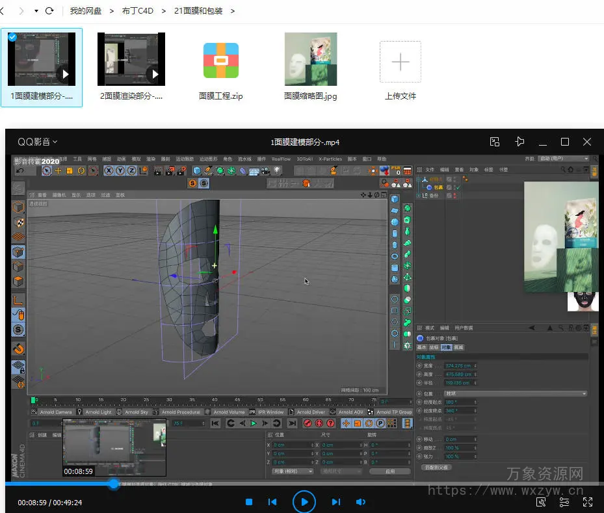The width and height of the screenshot is (604, 513).
Task: Toggle selection checkbox on 1面膜建模部分 video
Action: point(12,37)
